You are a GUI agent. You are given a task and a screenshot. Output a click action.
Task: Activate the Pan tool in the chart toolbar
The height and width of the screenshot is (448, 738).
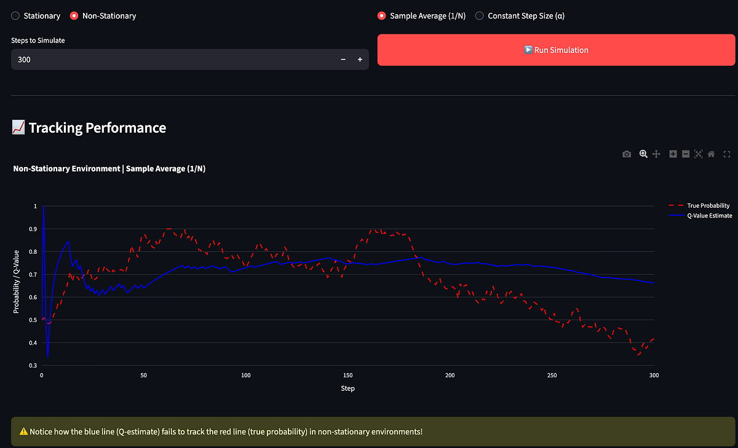(656, 154)
